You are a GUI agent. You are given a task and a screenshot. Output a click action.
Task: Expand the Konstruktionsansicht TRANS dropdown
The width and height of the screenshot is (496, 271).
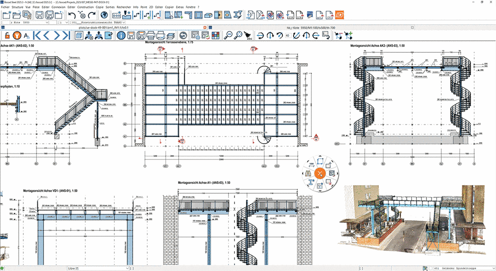98,22
